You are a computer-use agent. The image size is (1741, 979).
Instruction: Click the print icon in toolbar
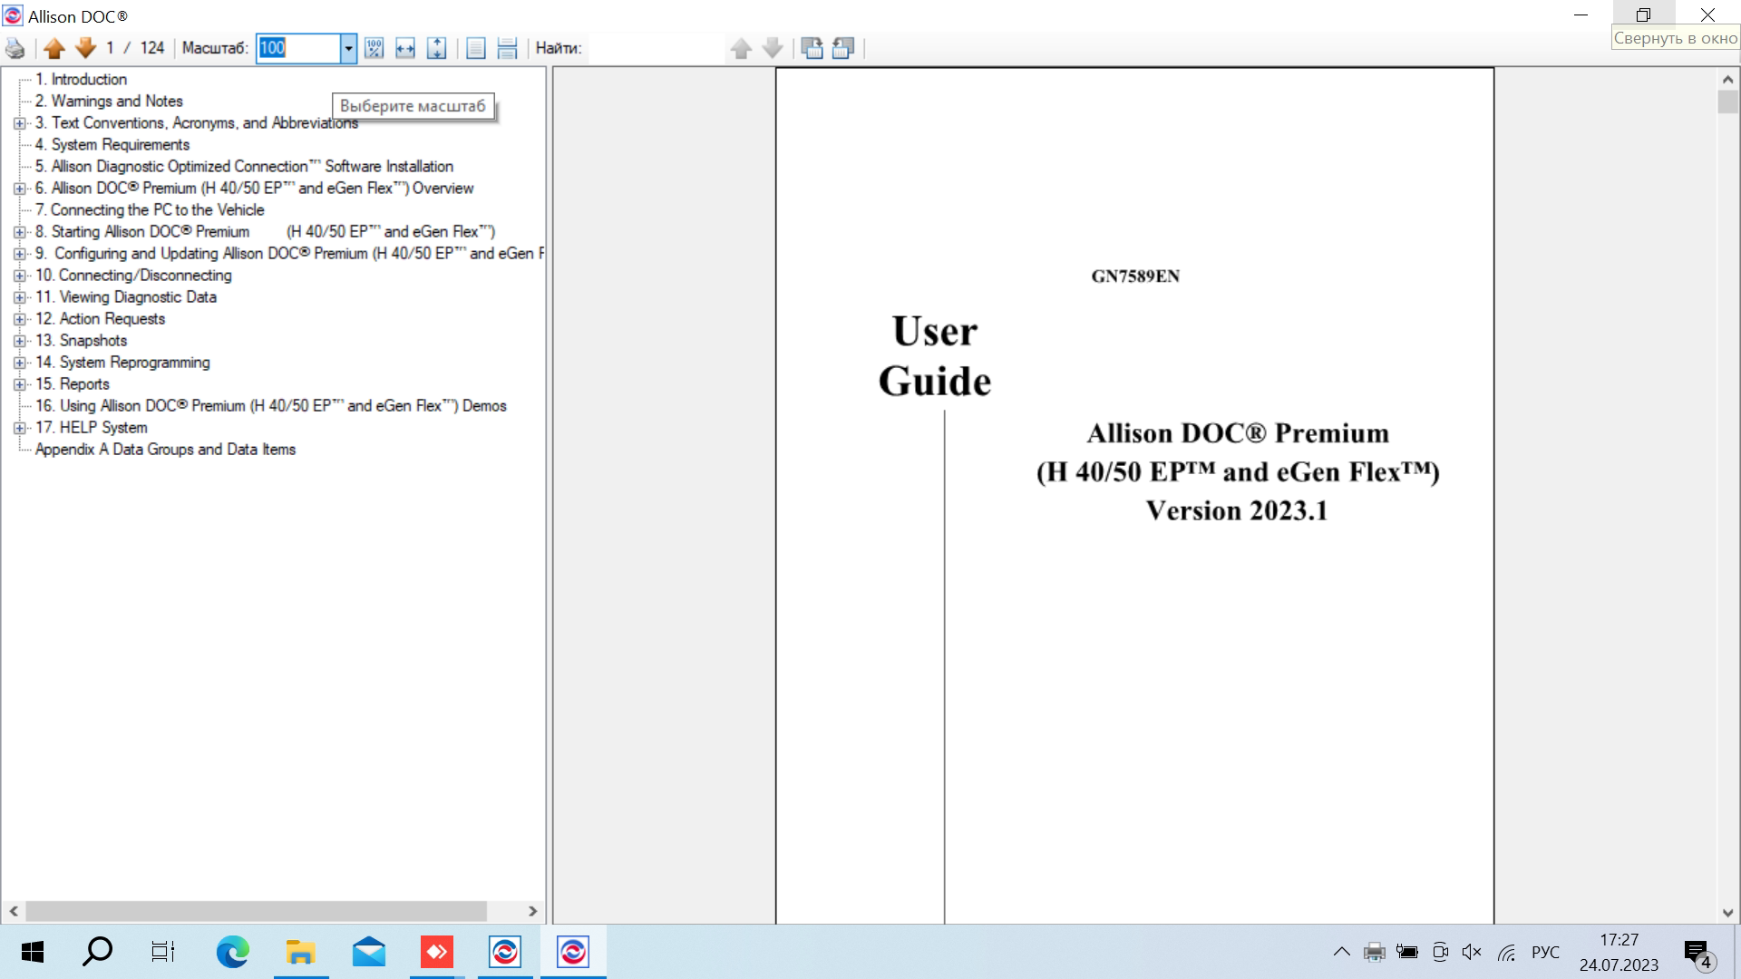click(x=15, y=49)
